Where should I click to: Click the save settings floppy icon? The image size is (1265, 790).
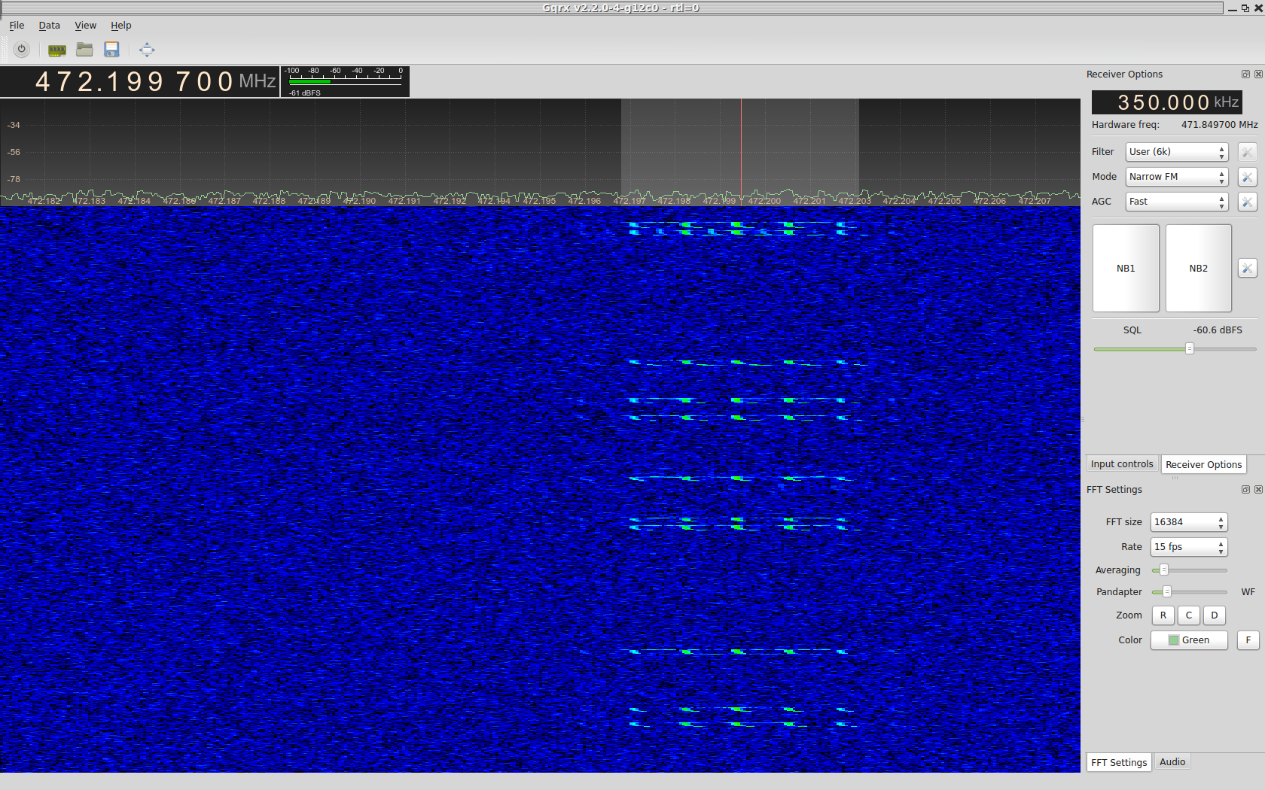pos(111,50)
